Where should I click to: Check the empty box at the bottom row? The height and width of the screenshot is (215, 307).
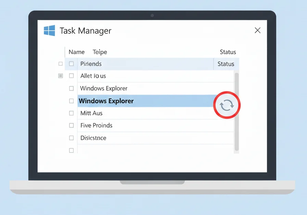coord(71,150)
